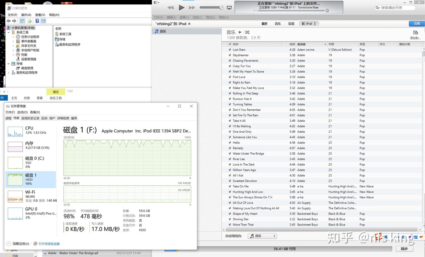The width and height of the screenshot is (425, 257).
Task: Switch to Summary (摘要) tab in iTunes
Action: click(264, 24)
